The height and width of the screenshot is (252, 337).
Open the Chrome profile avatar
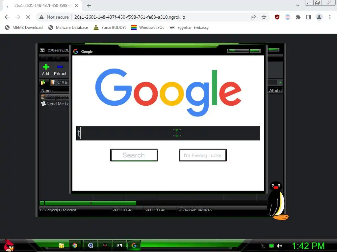pyautogui.click(x=319, y=17)
